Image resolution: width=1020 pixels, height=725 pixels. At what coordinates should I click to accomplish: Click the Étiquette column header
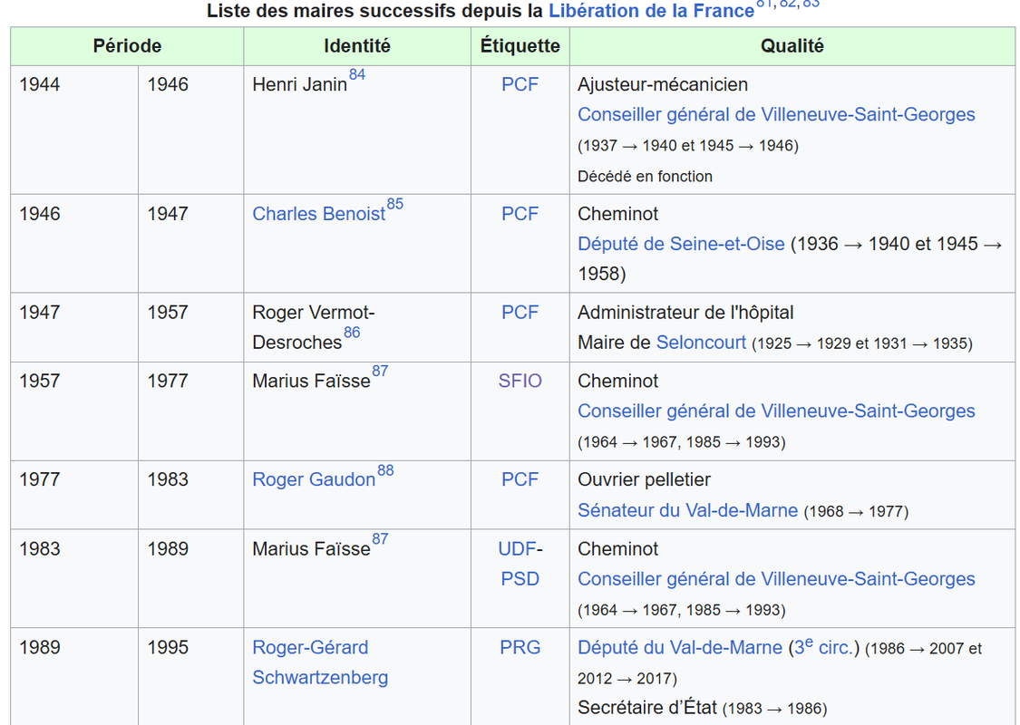[x=520, y=46]
